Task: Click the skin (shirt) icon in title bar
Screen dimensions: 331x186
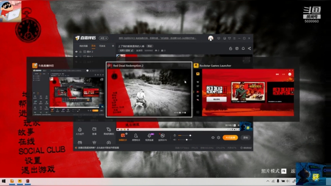Action: click(x=229, y=38)
